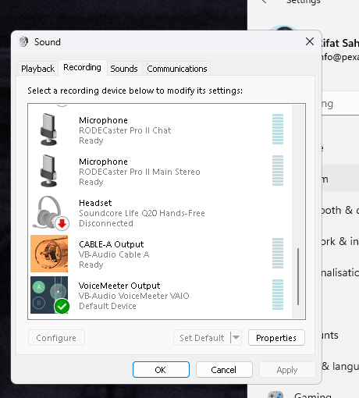The width and height of the screenshot is (359, 398).
Task: Click the VoiceMeeter Output device icon
Action: click(49, 295)
